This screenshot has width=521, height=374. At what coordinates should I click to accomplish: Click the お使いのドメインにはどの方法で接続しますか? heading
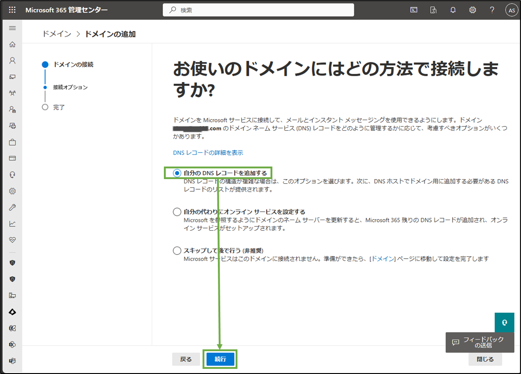point(336,79)
